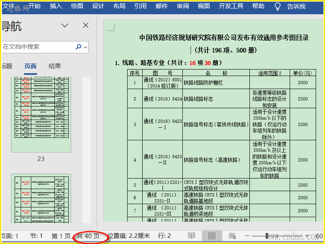Select the 页面 tab in navigation pane
This screenshot has height=244, width=325.
click(x=30, y=66)
